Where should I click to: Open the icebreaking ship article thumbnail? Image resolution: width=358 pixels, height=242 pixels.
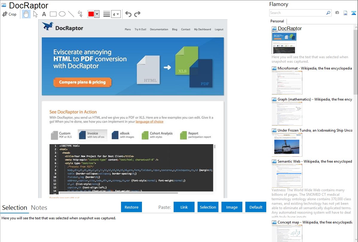click(287, 145)
